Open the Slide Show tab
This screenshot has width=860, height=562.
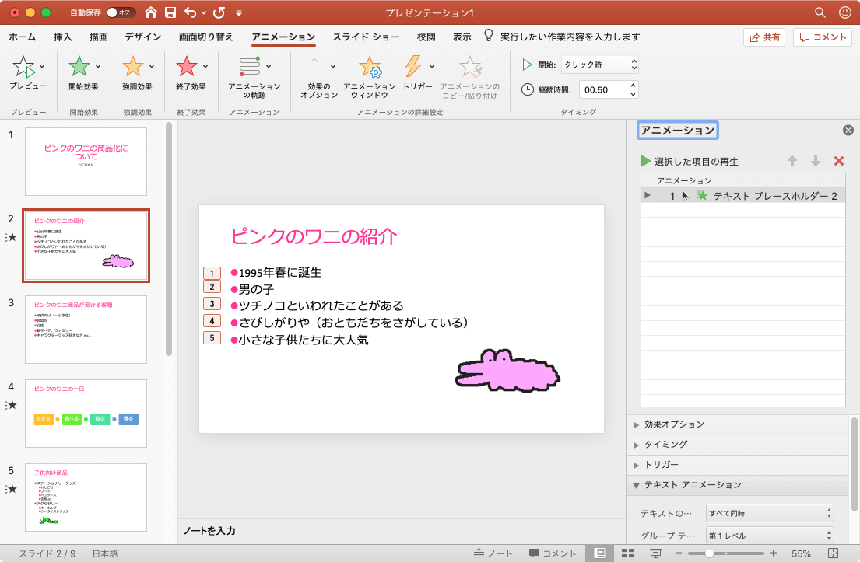(366, 37)
